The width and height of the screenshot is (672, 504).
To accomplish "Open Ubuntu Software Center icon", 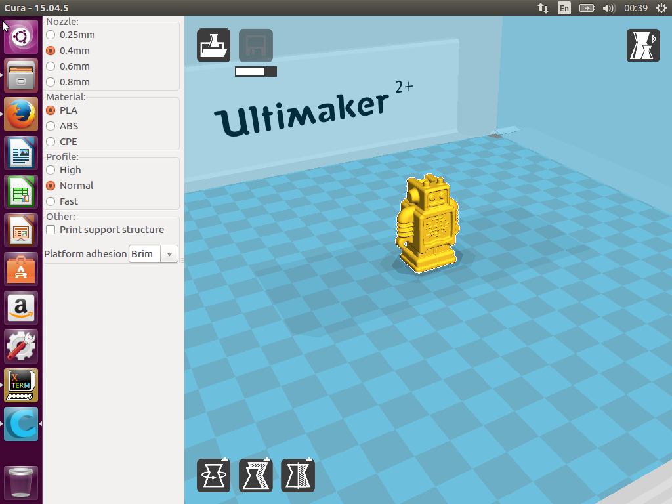I will 21,269.
